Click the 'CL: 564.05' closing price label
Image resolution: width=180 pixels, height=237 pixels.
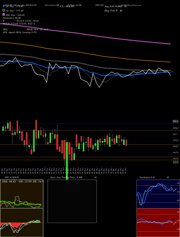(x=67, y=6)
